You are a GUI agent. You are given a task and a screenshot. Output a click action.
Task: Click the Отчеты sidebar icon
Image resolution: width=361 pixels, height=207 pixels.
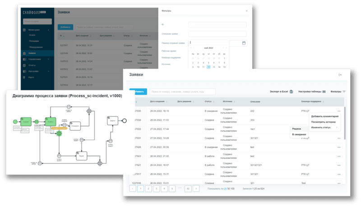(x=24, y=65)
